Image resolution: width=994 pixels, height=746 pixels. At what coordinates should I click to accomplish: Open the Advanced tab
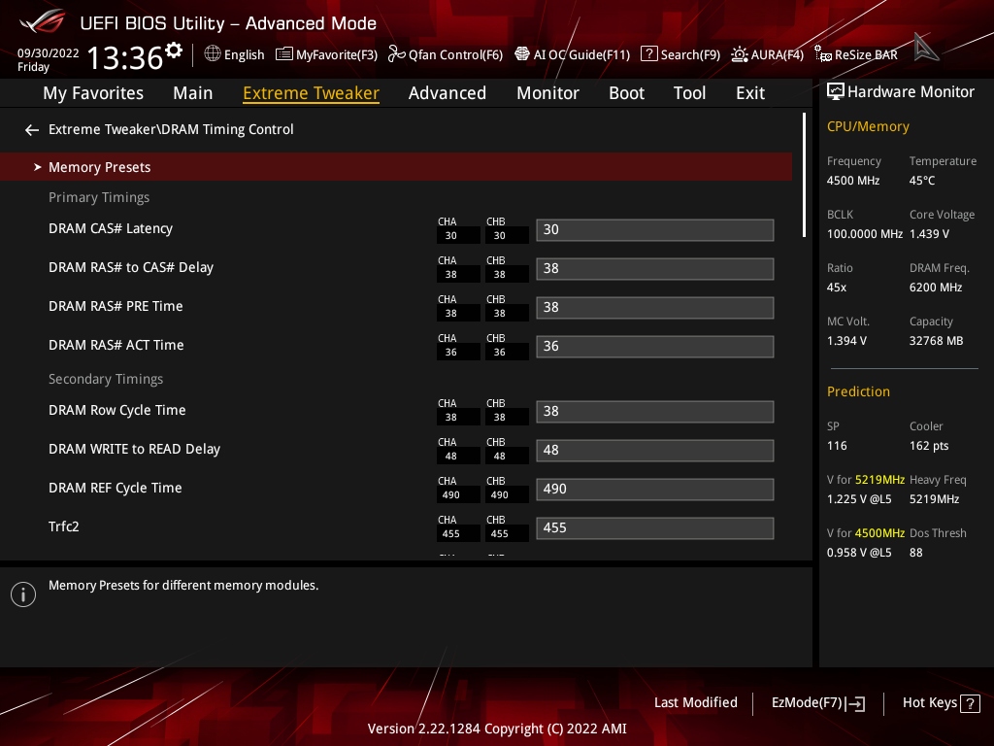pos(447,93)
